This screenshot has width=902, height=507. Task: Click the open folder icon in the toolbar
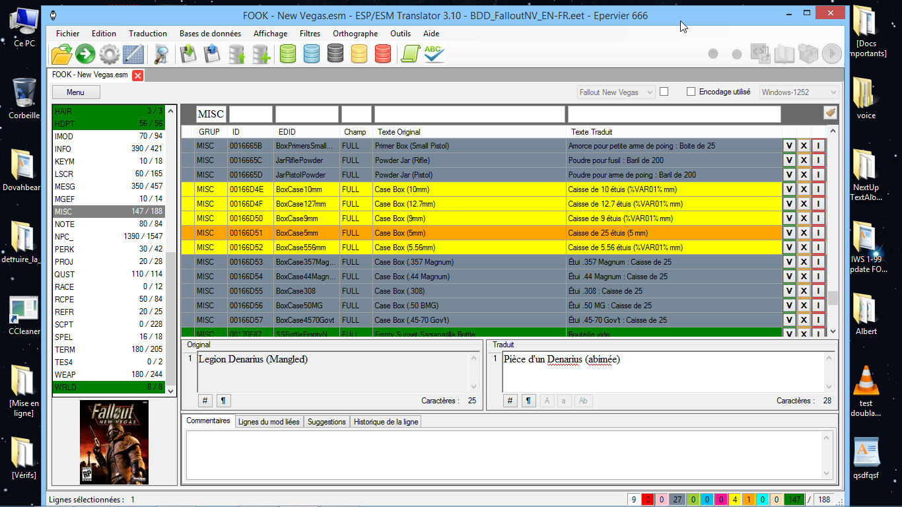pyautogui.click(x=61, y=54)
